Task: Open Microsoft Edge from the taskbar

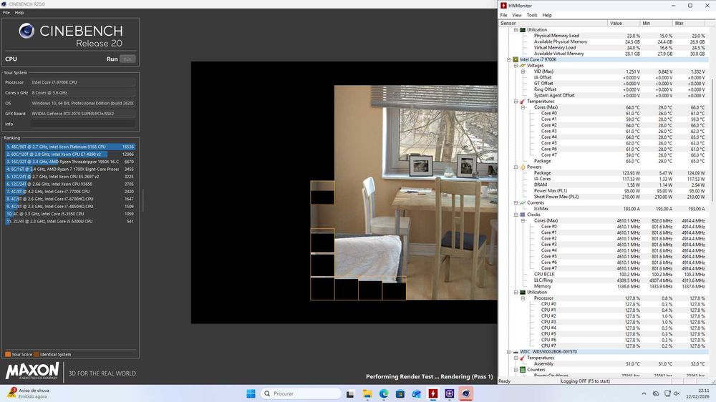Action: click(384, 393)
